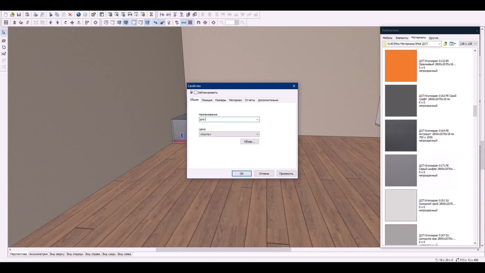Switch to wireframe display mode
This screenshot has width=485, height=273.
(106, 22)
